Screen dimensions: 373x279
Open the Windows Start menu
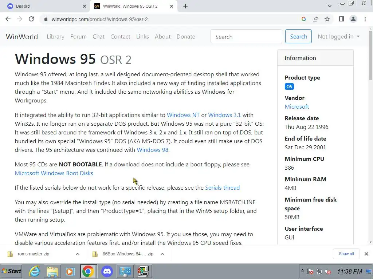point(11,271)
